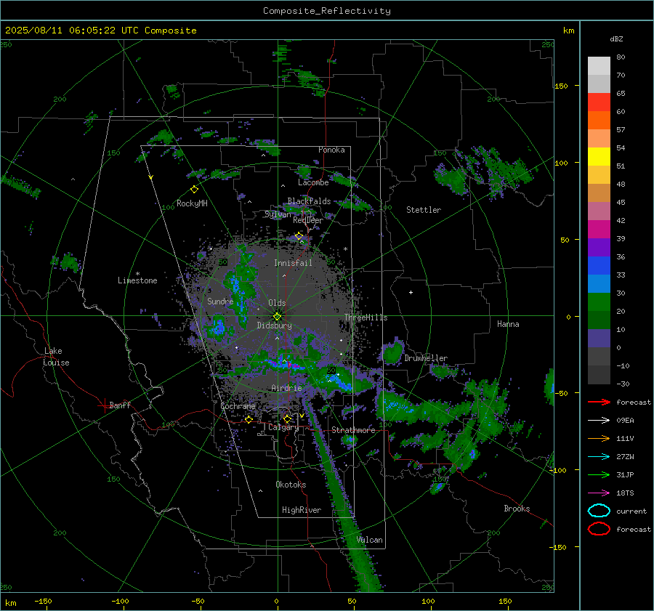Click the Composite_Reflectivity title
This screenshot has height=611, width=654.
[327, 11]
